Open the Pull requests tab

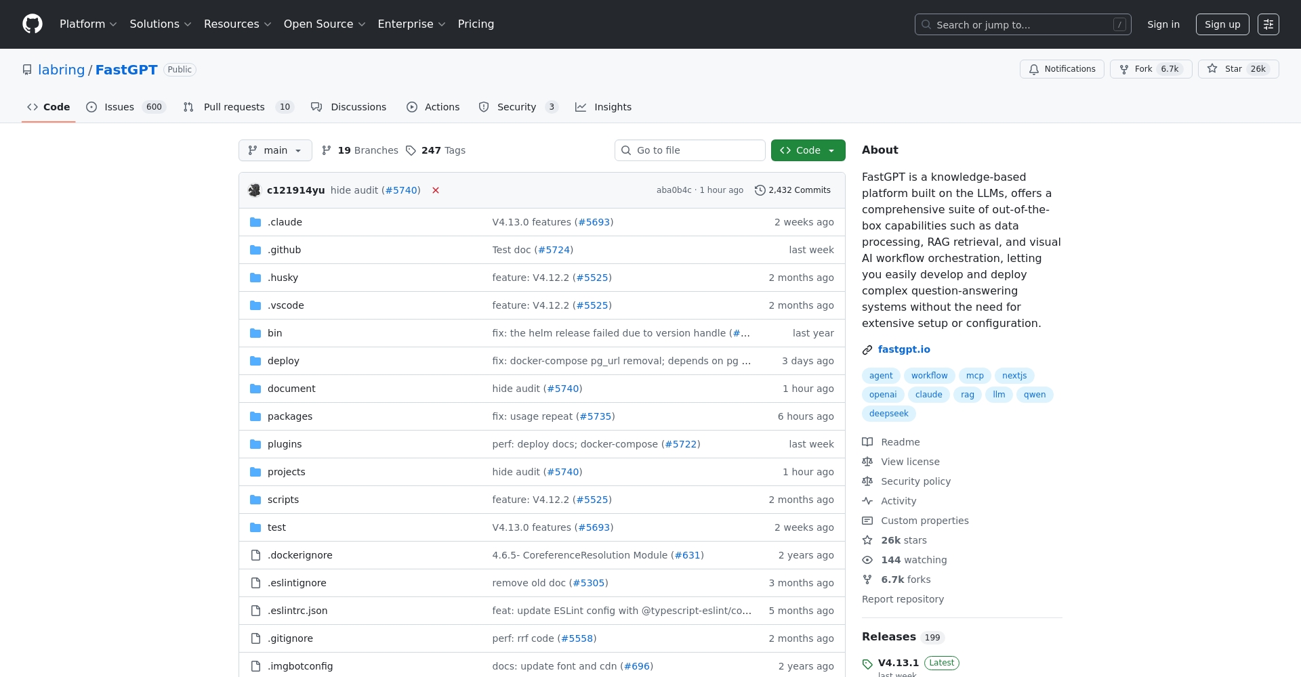click(x=234, y=107)
